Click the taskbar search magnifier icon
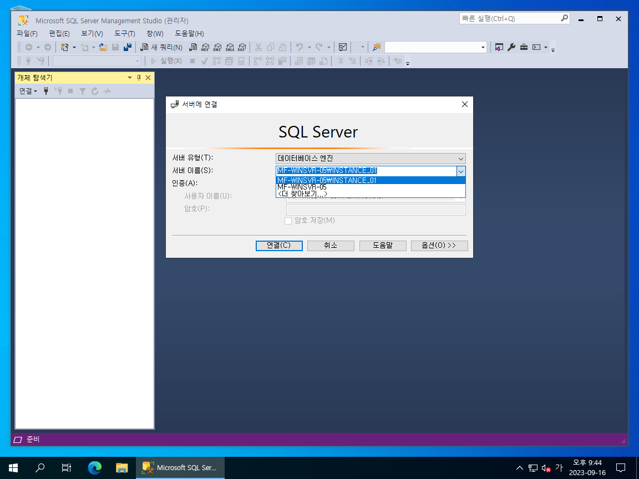This screenshot has width=639, height=479. (x=40, y=468)
